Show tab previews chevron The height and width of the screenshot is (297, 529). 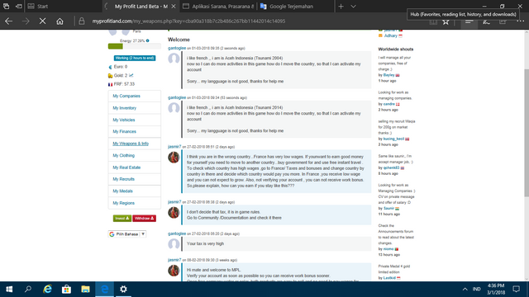pyautogui.click(x=353, y=7)
